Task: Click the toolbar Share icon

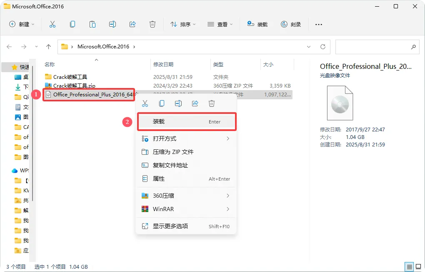Action: (132, 24)
